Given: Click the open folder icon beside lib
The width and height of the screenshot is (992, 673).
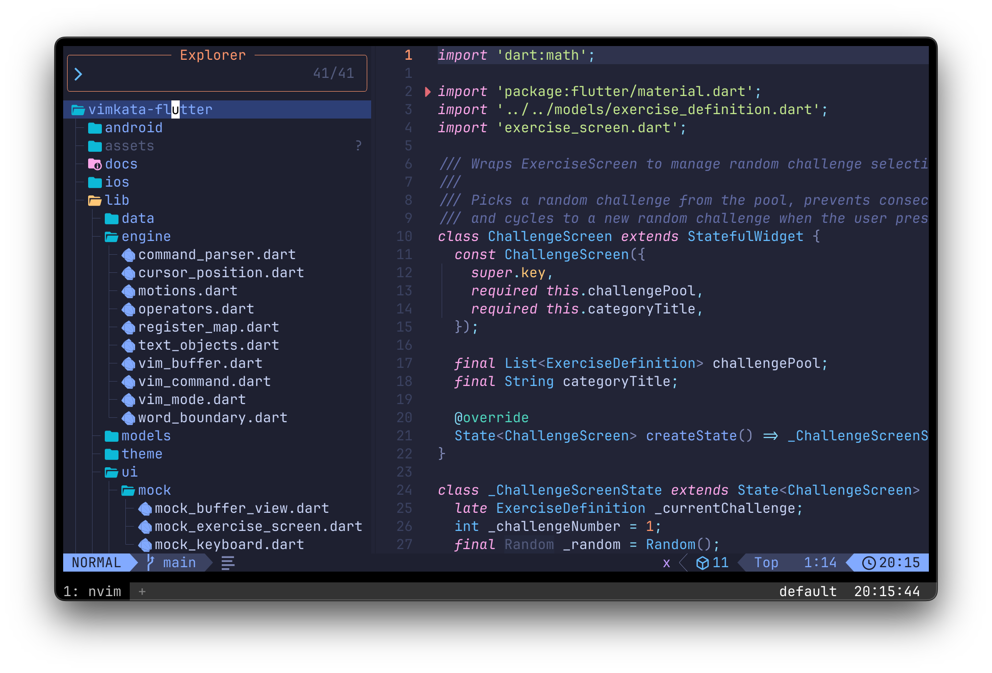Looking at the screenshot, I should [x=95, y=200].
